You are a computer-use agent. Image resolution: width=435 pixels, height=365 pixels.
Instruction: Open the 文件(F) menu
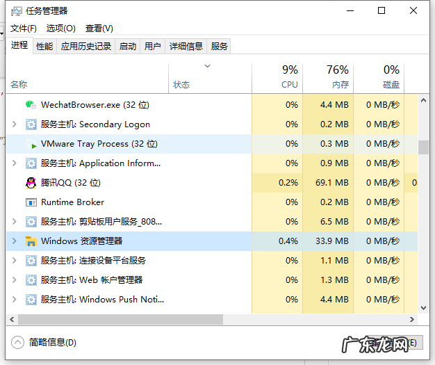click(x=24, y=29)
